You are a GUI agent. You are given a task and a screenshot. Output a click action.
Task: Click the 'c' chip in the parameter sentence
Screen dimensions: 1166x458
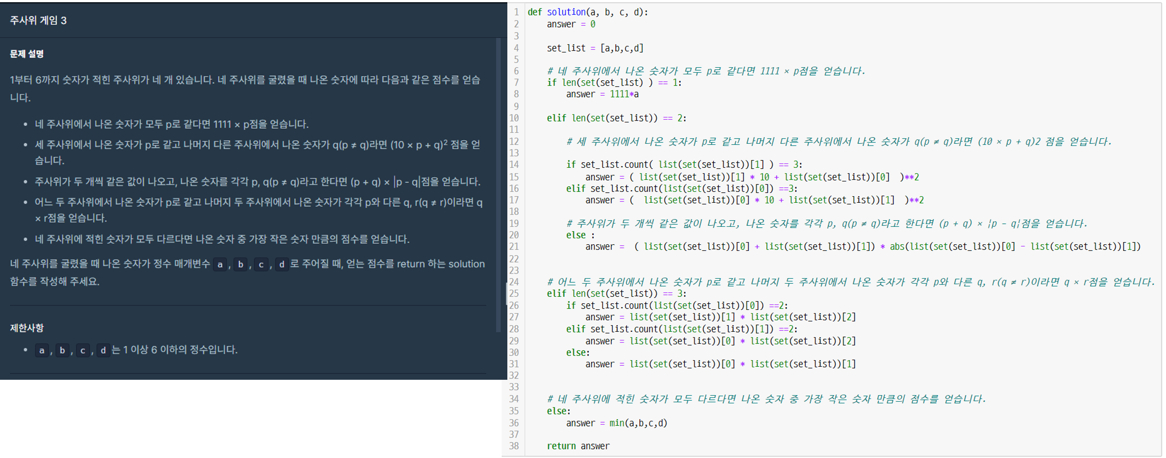click(261, 264)
